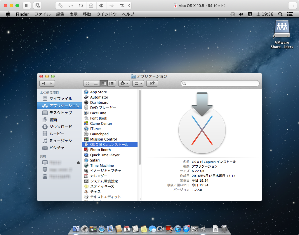Select ピクチャ in sidebar
The height and width of the screenshot is (235, 299).
60,148
